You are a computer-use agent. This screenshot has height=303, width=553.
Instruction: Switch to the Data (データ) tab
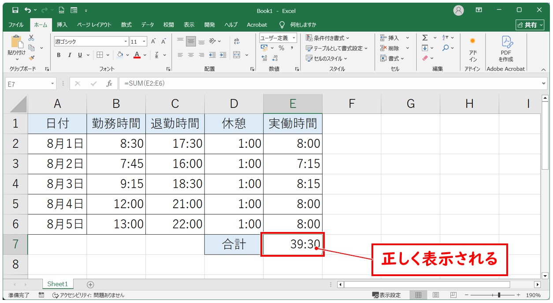(148, 25)
